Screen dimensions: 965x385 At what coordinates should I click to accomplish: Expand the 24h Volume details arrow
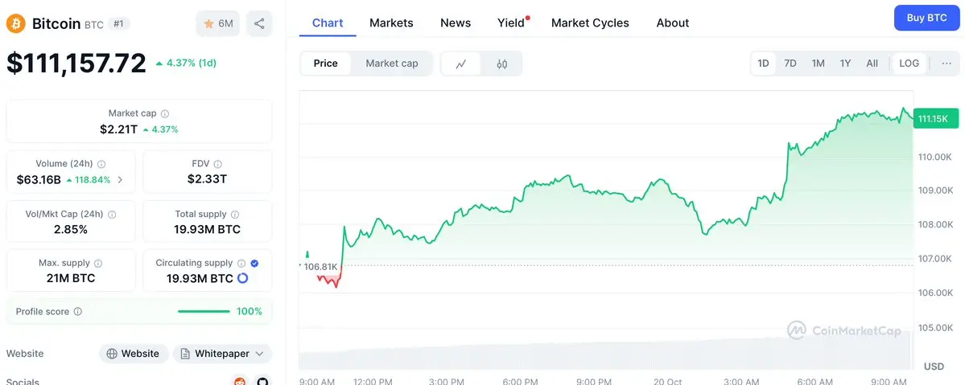121,180
